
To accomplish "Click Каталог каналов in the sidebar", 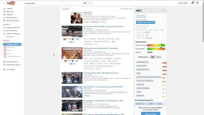I will (x=12, y=62).
